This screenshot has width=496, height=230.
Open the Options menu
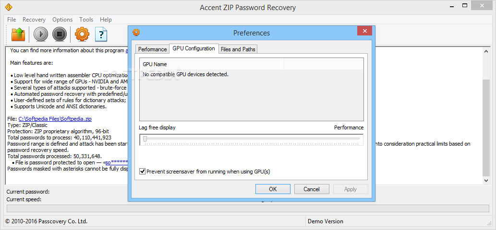tap(62, 20)
